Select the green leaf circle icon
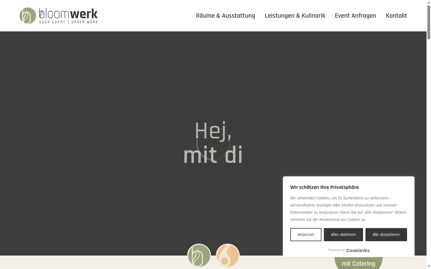Screen dimensions: 431x269 pos(199,256)
